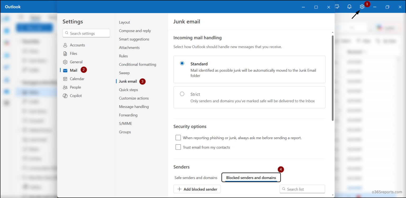Open the settings gear icon
This screenshot has width=406, height=198.
click(362, 7)
